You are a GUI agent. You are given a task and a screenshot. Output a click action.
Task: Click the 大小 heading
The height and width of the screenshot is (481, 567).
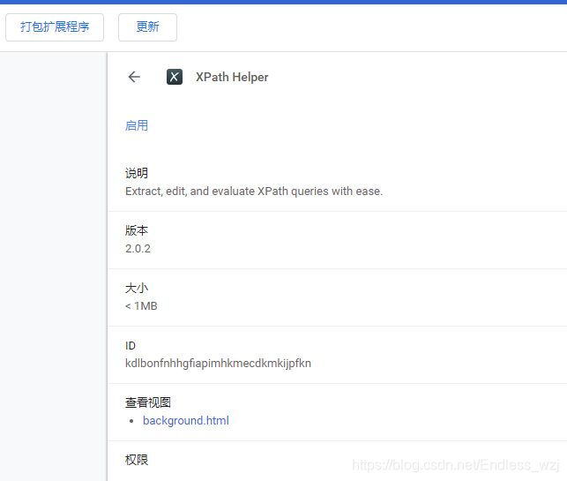point(137,288)
